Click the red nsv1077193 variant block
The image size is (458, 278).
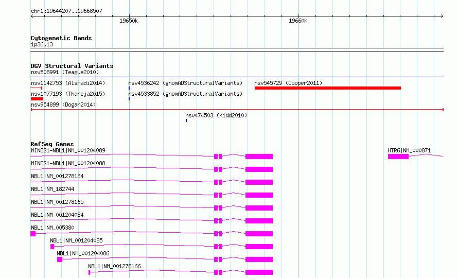(x=37, y=99)
